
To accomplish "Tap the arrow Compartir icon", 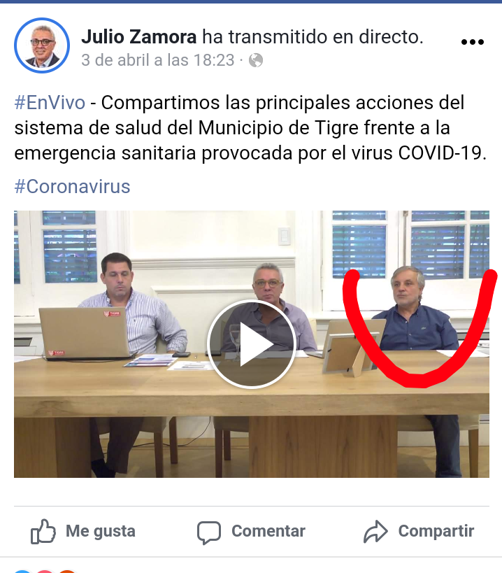I will [375, 531].
